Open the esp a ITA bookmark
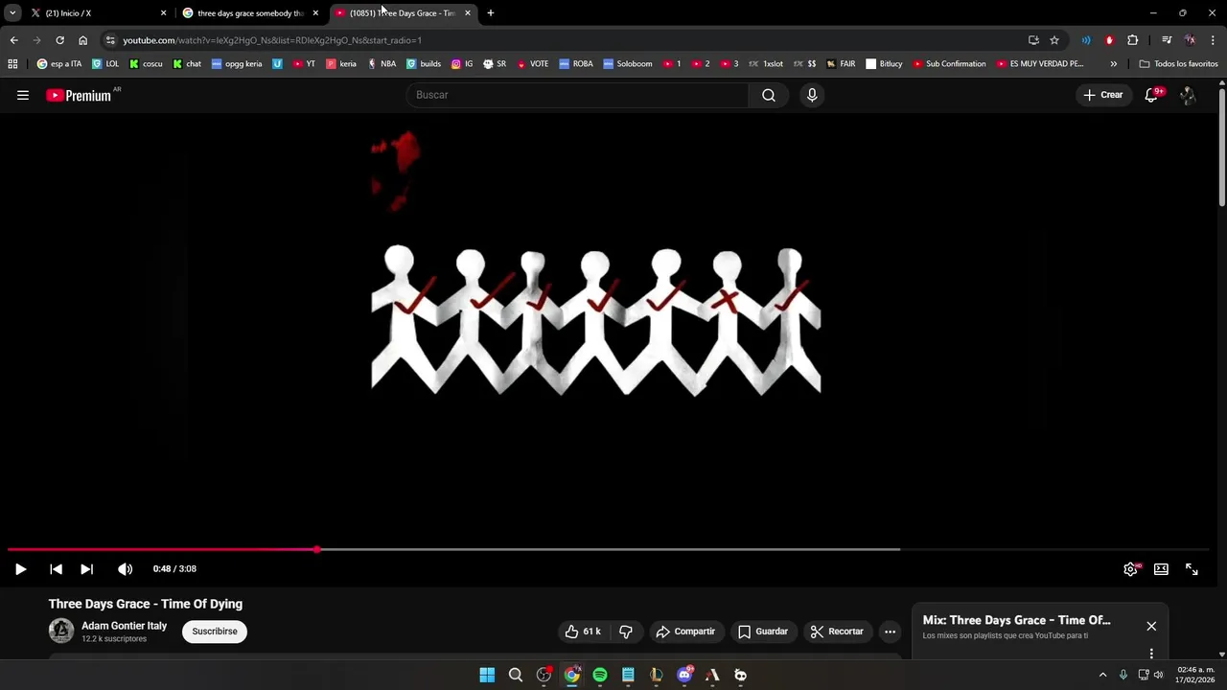The width and height of the screenshot is (1227, 690). point(59,64)
